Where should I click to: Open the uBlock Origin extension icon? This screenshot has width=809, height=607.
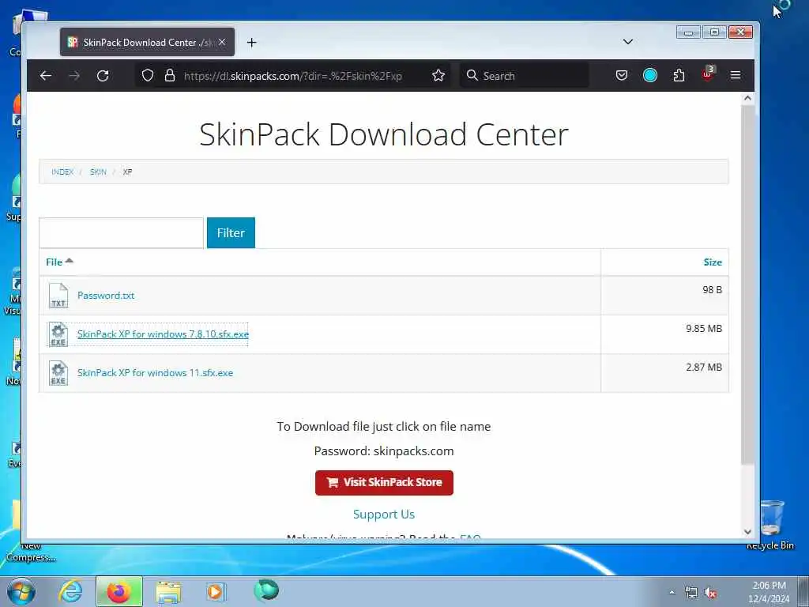[708, 74]
